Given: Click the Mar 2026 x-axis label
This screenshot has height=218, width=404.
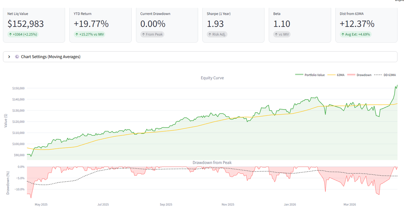Looking at the screenshot, I should 350,204.
